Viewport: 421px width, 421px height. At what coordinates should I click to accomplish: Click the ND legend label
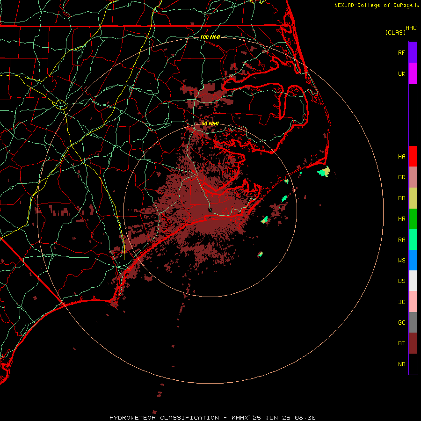pos(401,364)
